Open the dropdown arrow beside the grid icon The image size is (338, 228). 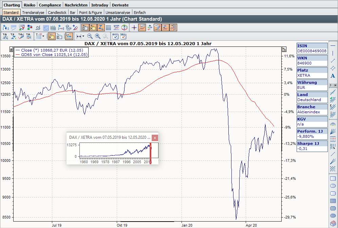43,36
